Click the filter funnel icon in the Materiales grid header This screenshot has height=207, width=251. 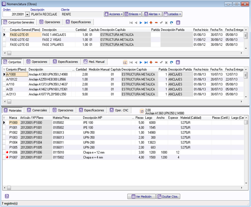coord(4,118)
